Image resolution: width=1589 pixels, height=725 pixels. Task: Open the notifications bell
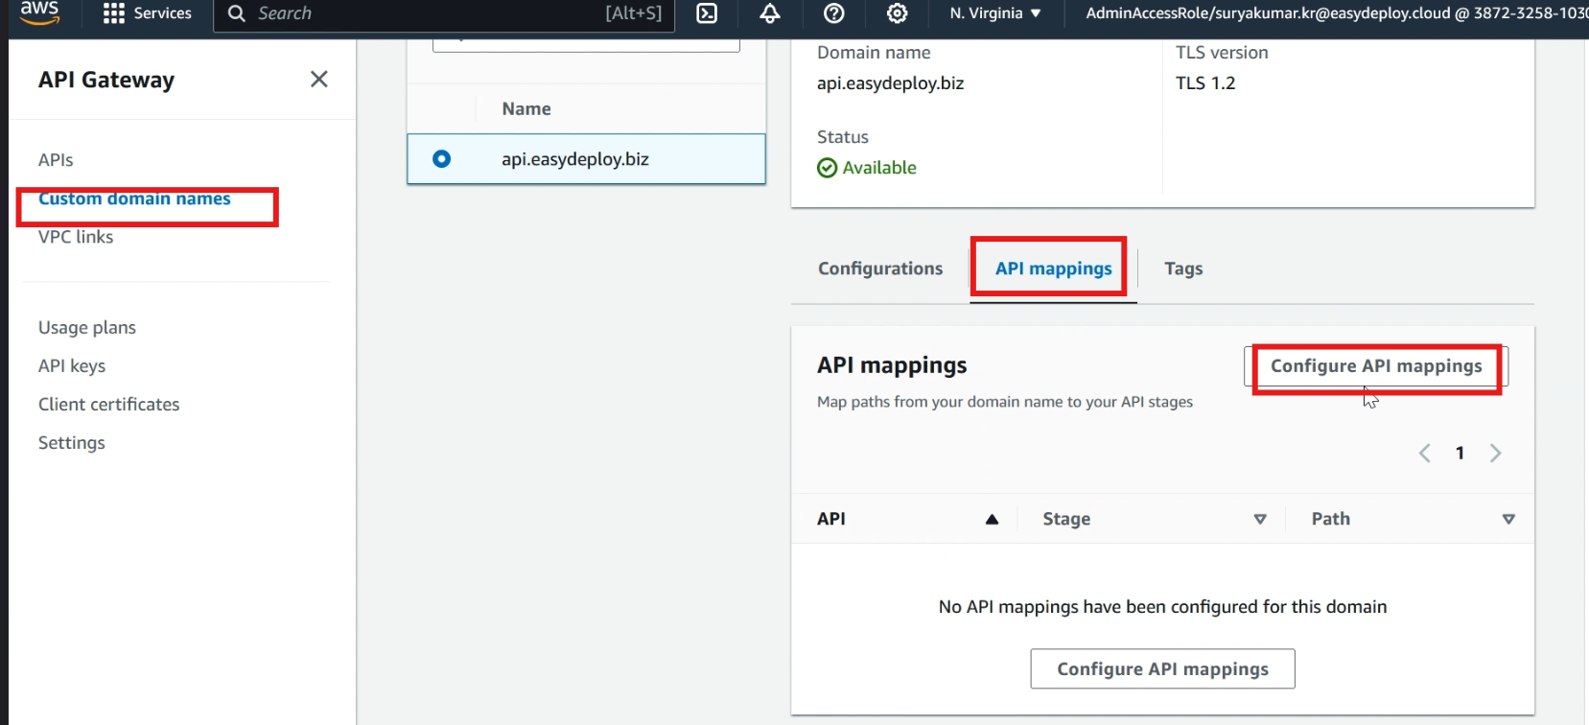coord(770,13)
